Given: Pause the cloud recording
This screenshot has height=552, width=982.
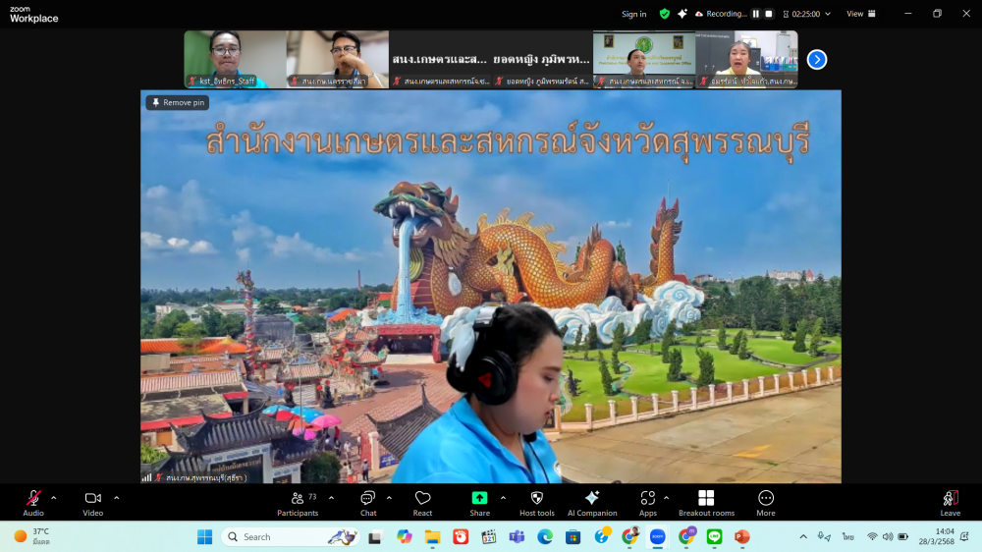Looking at the screenshot, I should tap(756, 14).
